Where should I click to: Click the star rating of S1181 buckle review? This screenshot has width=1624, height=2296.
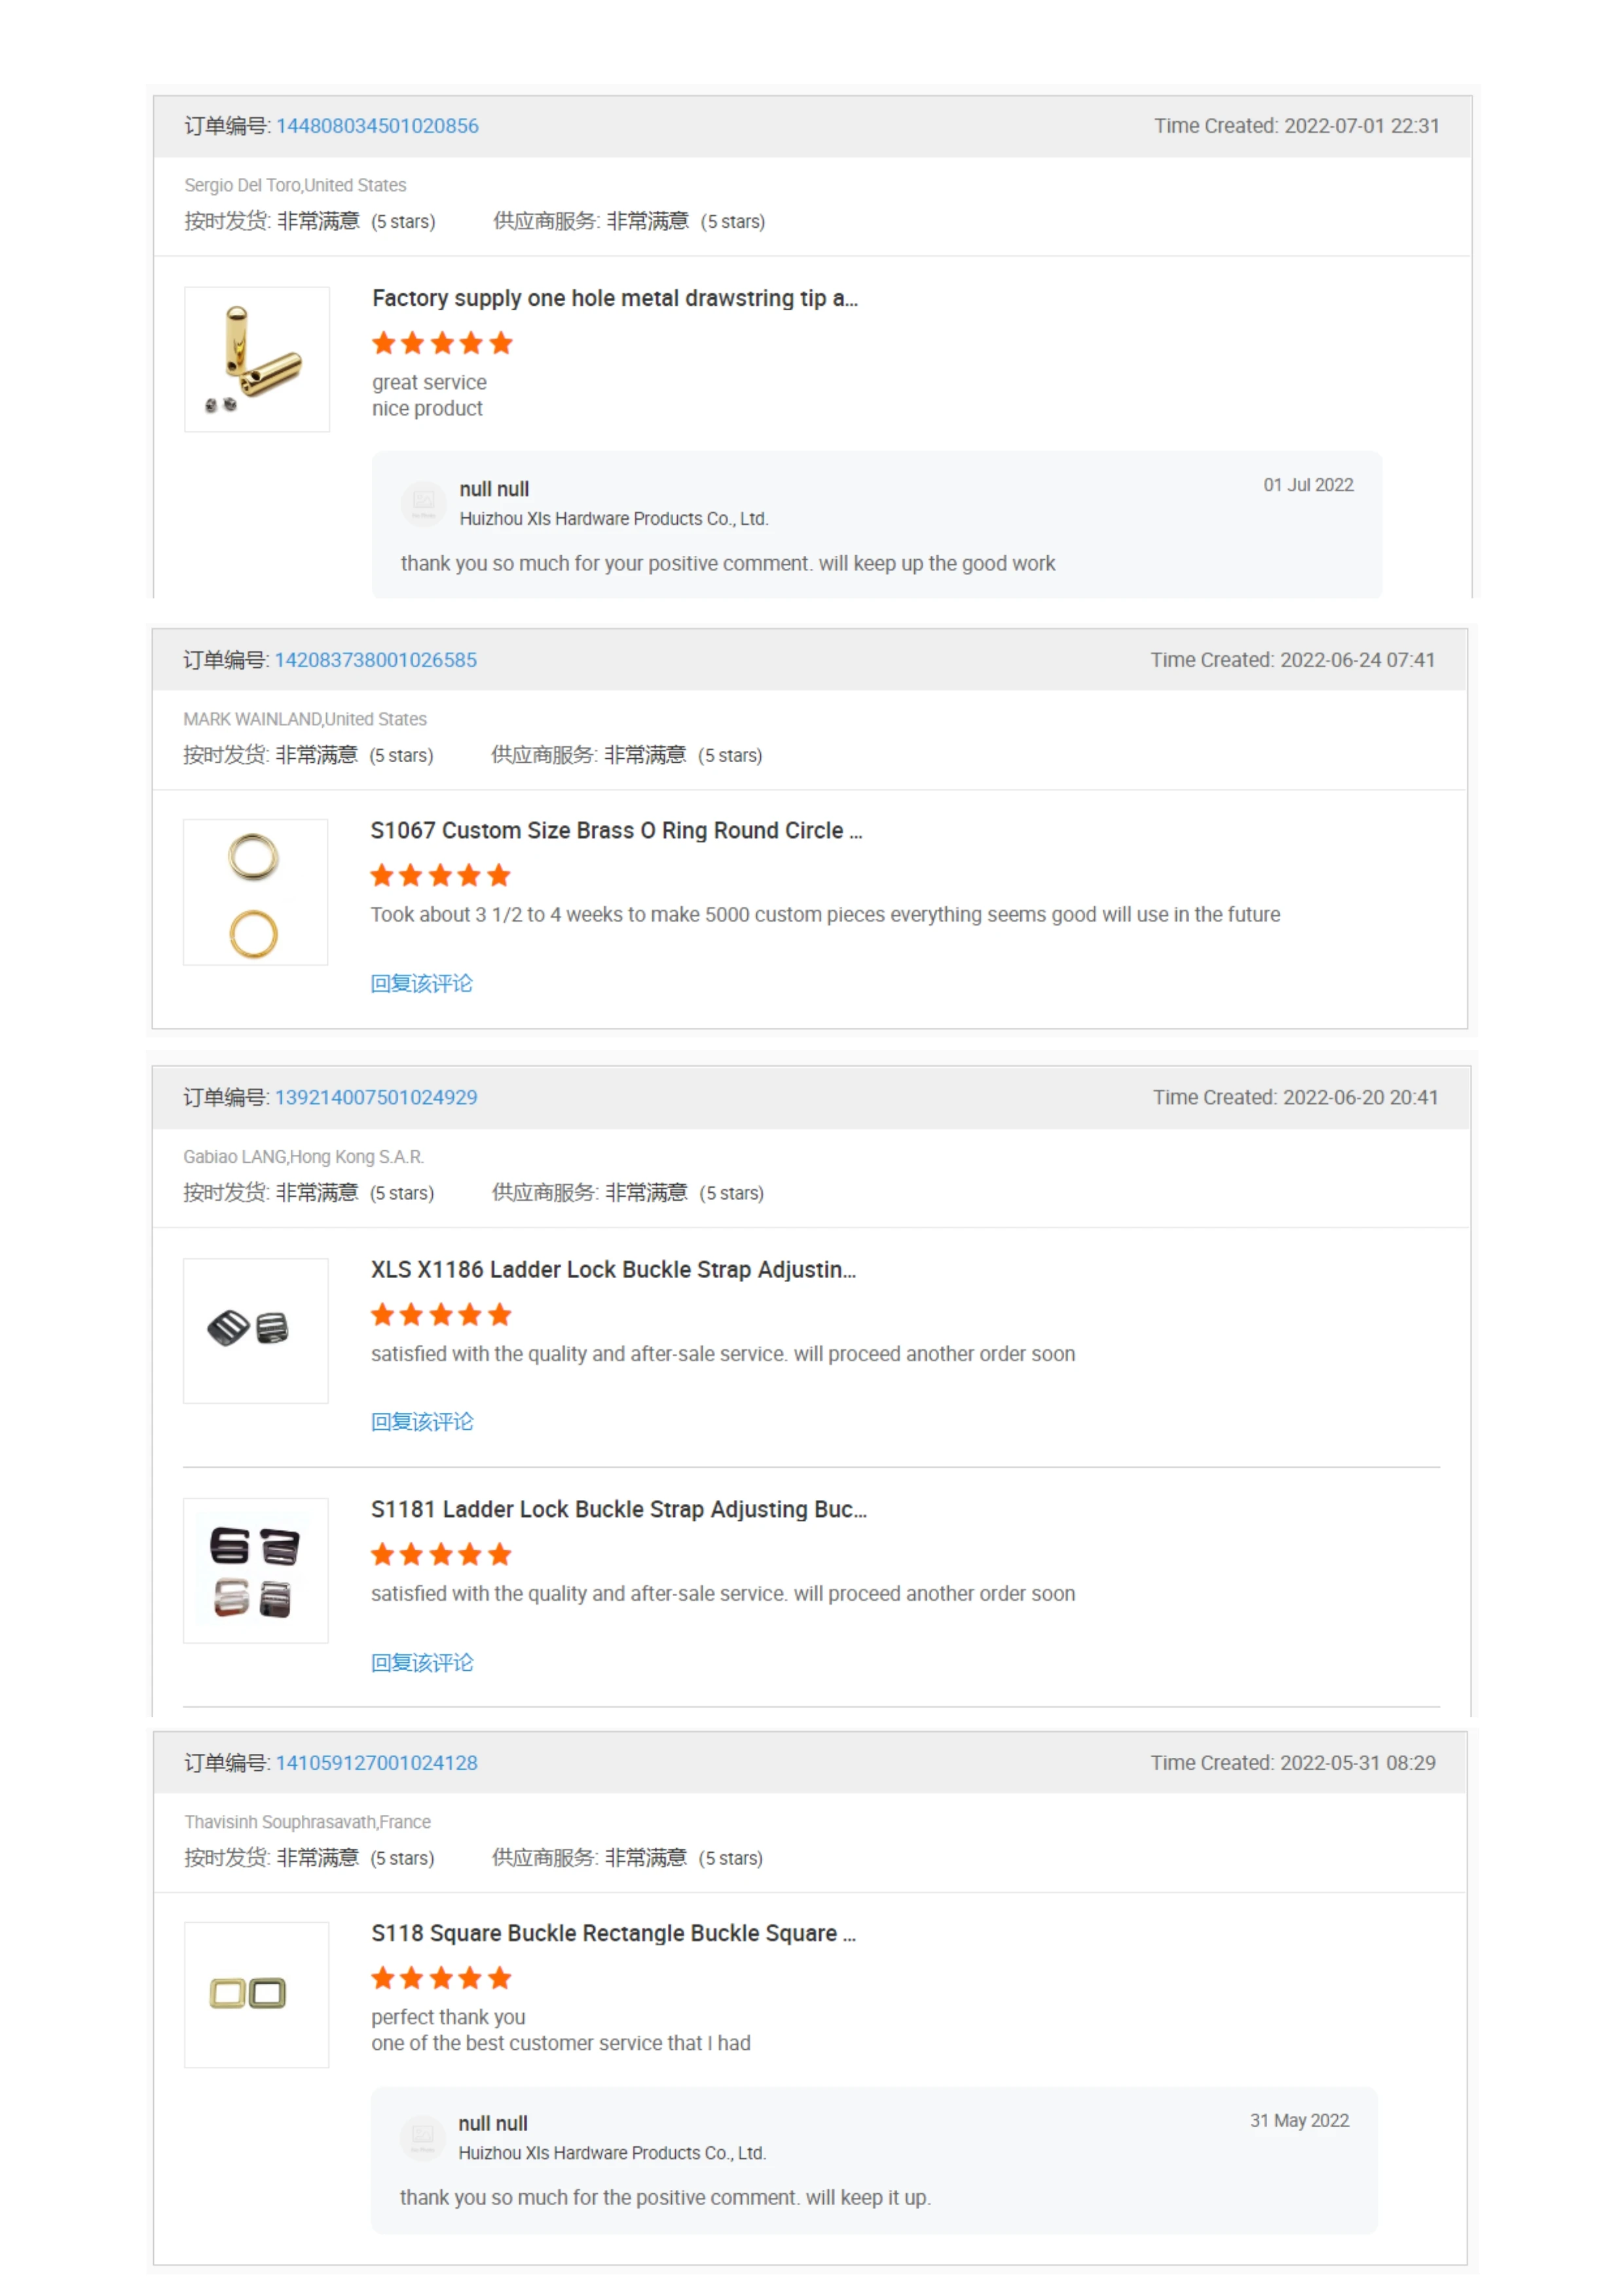(x=442, y=1555)
